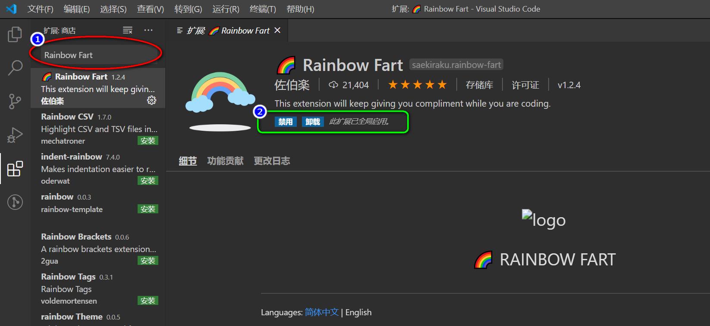Open the 编辑(E) menu
Screen dimensions: 710x326
click(77, 9)
